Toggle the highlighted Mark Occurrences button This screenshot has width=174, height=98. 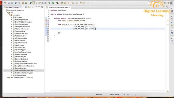(x=34, y=3)
